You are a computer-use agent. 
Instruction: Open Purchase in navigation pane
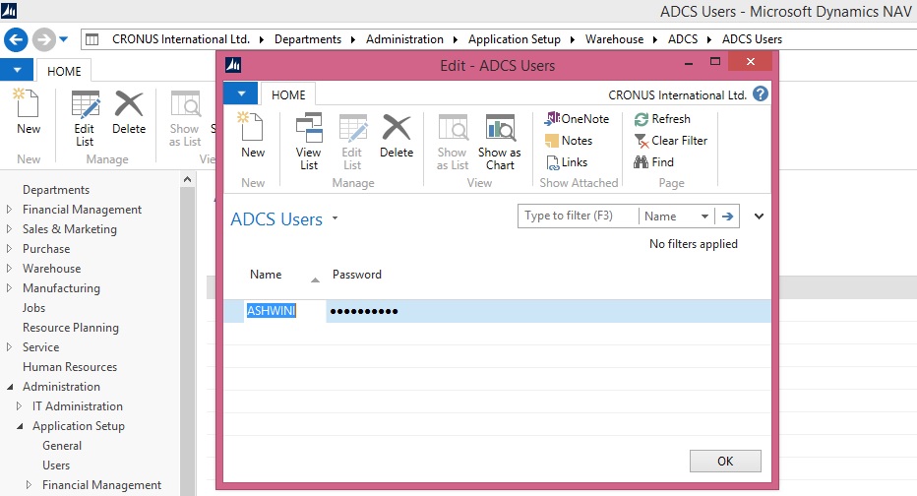pyautogui.click(x=46, y=249)
